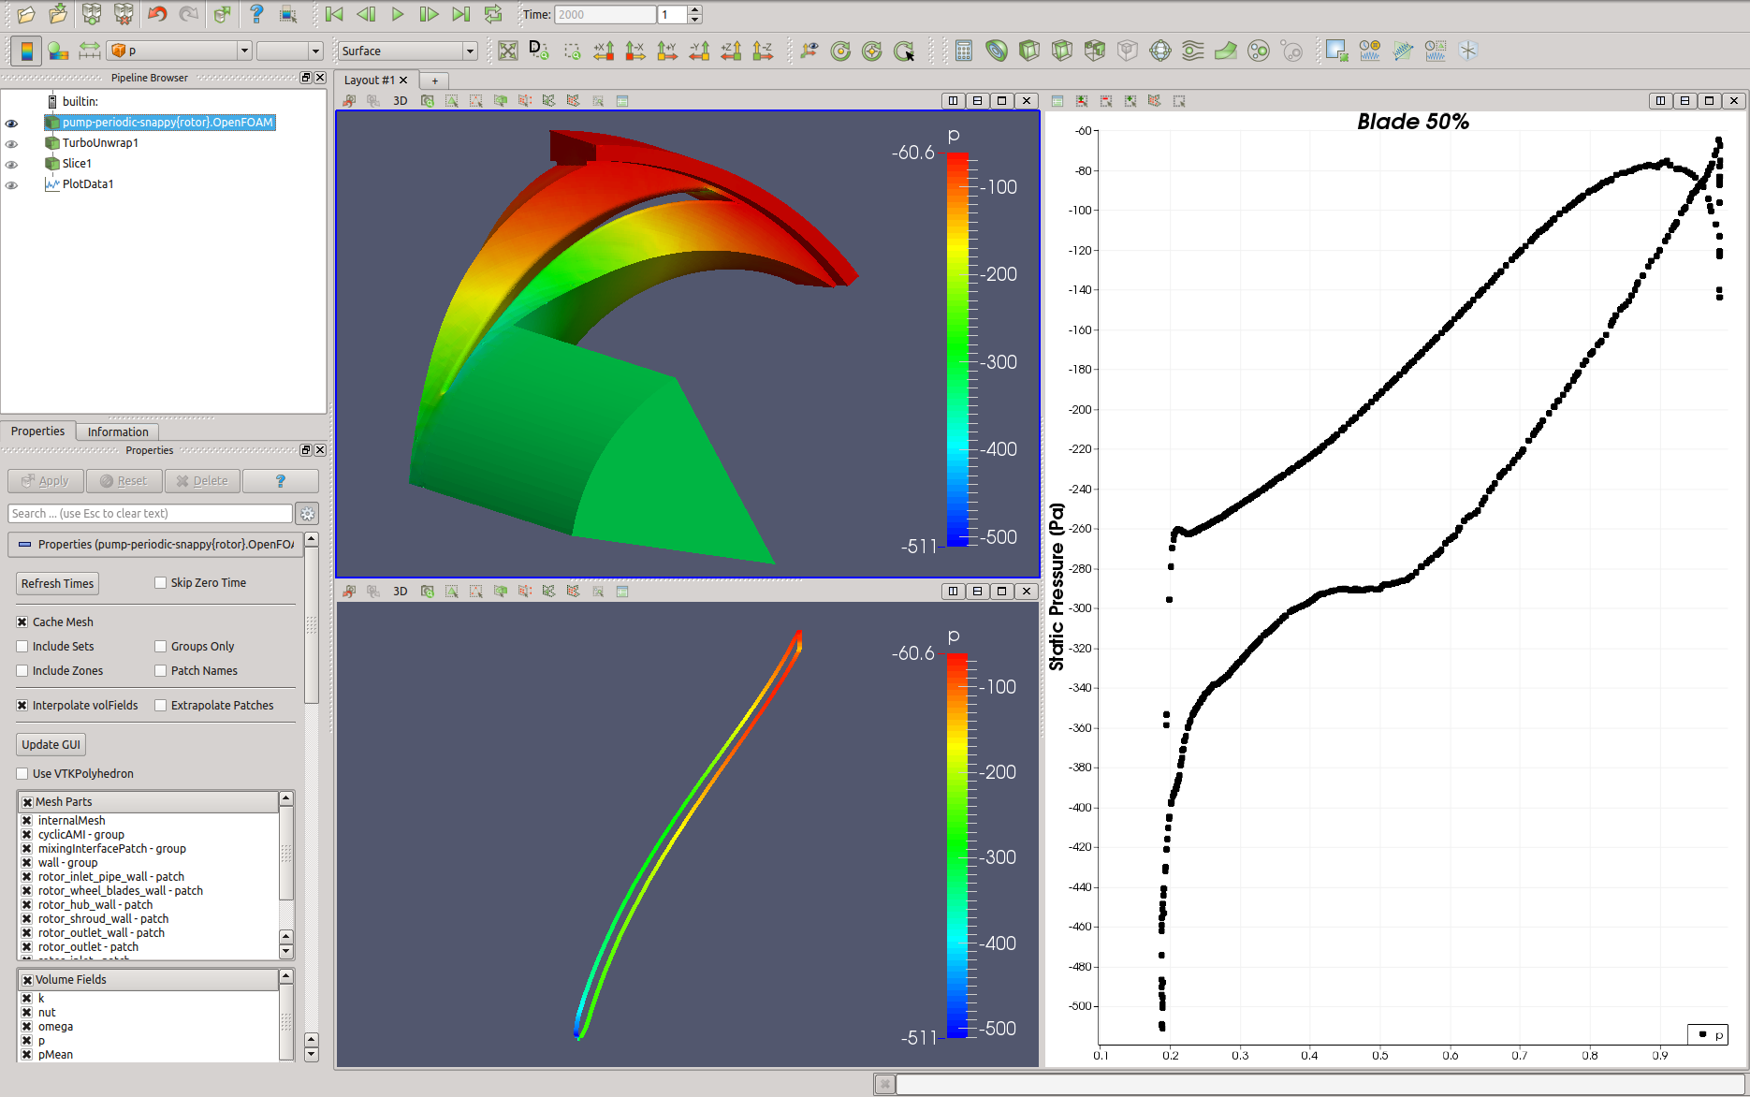
Task: Collapse the Properties section for pump-periodic-snappy
Action: pos(25,545)
